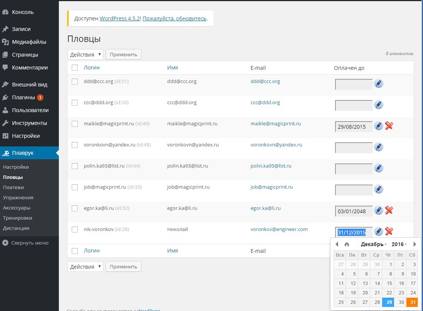This screenshot has width=423, height=311.
Task: Follow the Пожалуйста, обновитесь link
Action: (x=175, y=18)
